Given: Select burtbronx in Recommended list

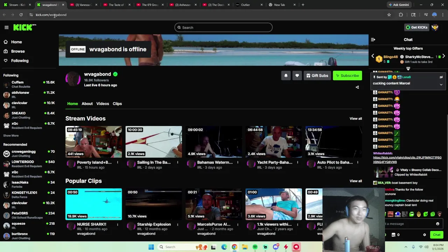Looking at the screenshot, I should point(29,236).
